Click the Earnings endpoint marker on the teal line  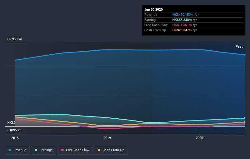pos(245,118)
